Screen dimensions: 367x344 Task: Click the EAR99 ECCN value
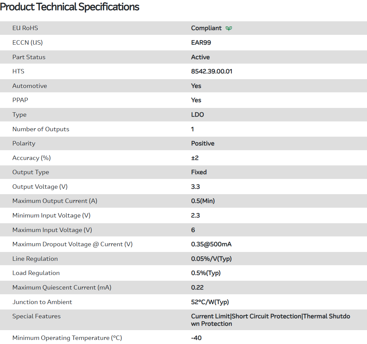click(x=201, y=43)
